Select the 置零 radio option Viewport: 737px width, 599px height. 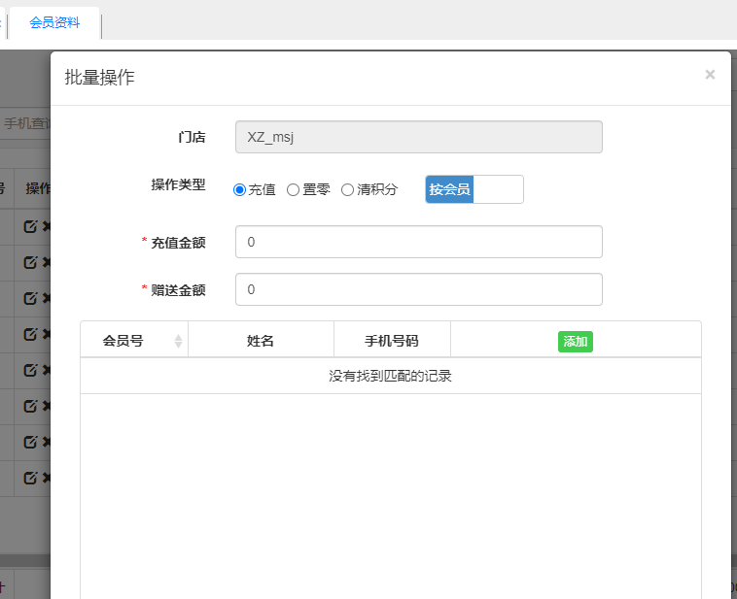point(293,190)
